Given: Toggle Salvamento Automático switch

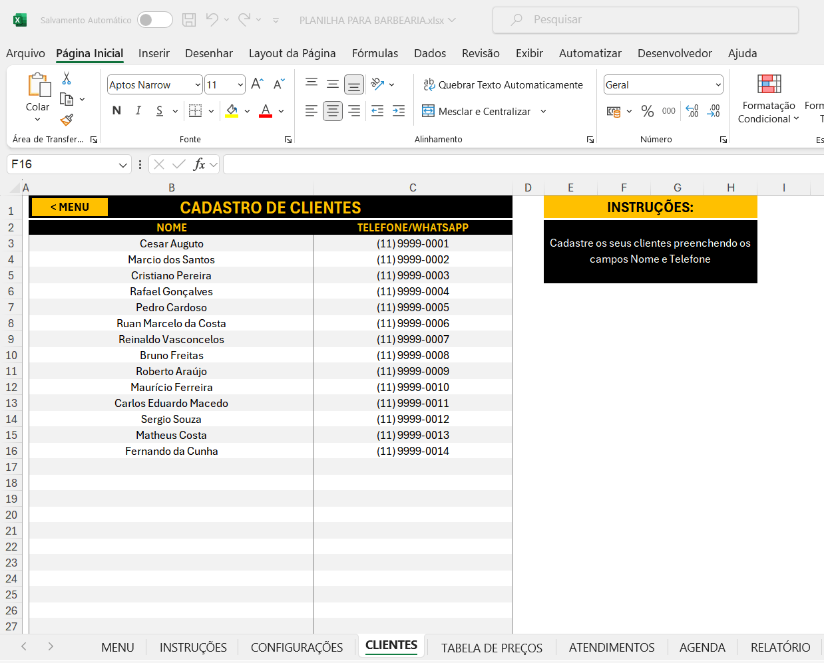Looking at the screenshot, I should 155,20.
